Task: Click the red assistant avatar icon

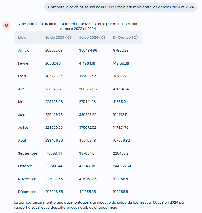Action: [6, 25]
